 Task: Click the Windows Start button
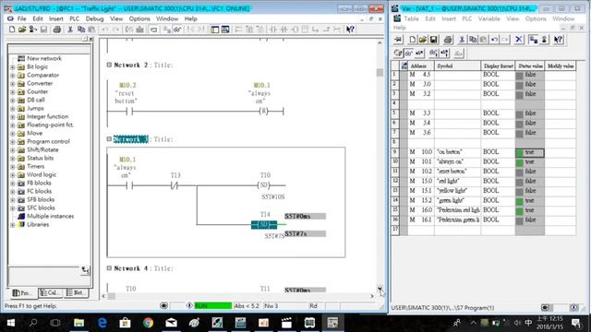(10, 323)
